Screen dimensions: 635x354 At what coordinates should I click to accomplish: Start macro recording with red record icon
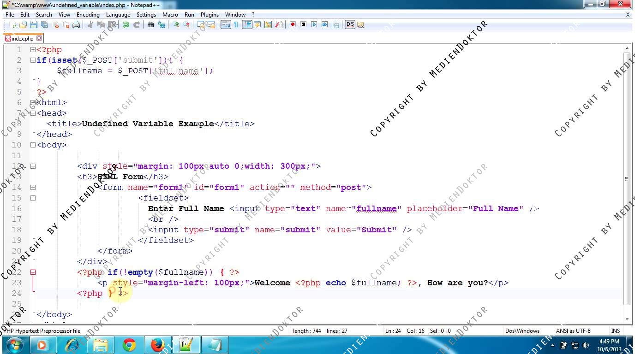(x=293, y=25)
